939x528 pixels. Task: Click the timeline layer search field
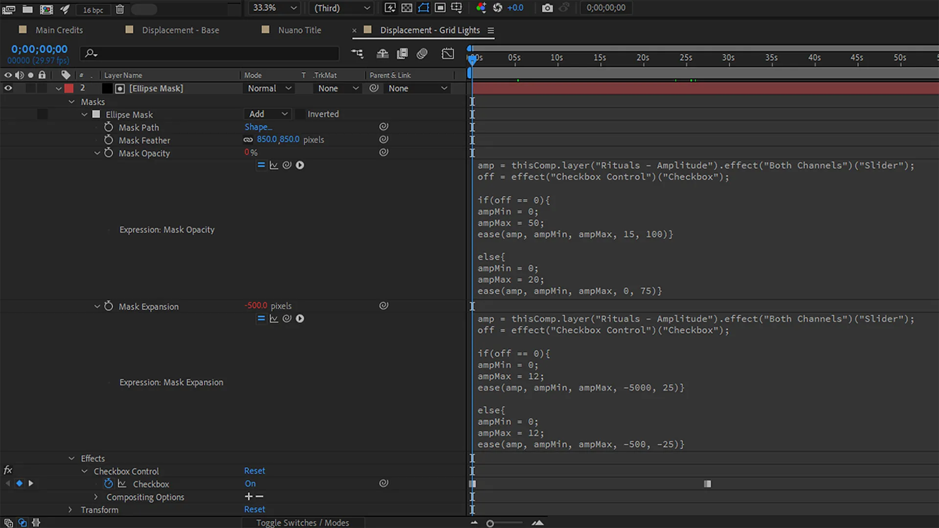210,53
